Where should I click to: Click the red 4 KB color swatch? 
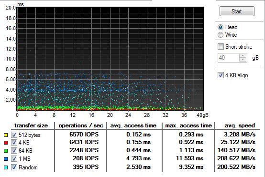[6, 143]
